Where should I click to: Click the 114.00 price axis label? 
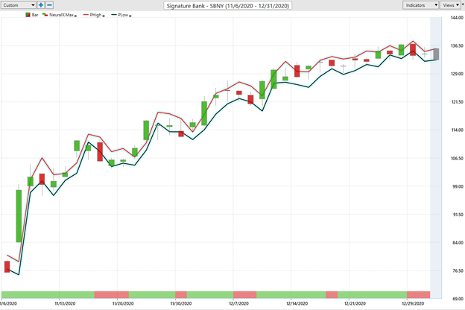[x=457, y=130]
